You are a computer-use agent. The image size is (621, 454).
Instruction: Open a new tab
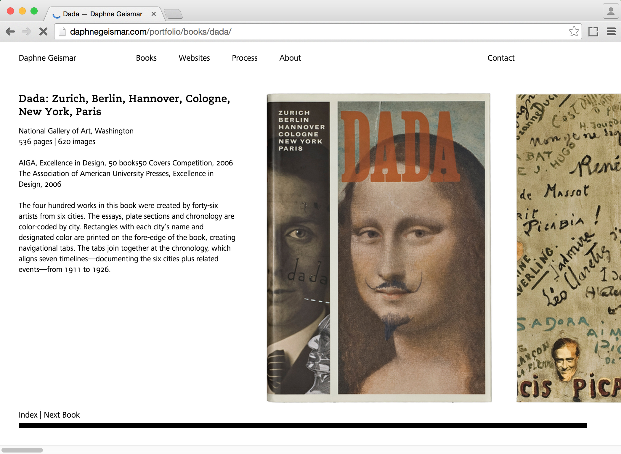click(173, 14)
